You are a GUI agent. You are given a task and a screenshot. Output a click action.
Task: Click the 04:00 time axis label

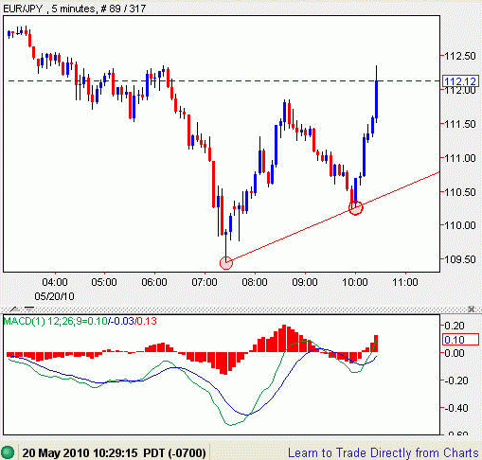55,282
